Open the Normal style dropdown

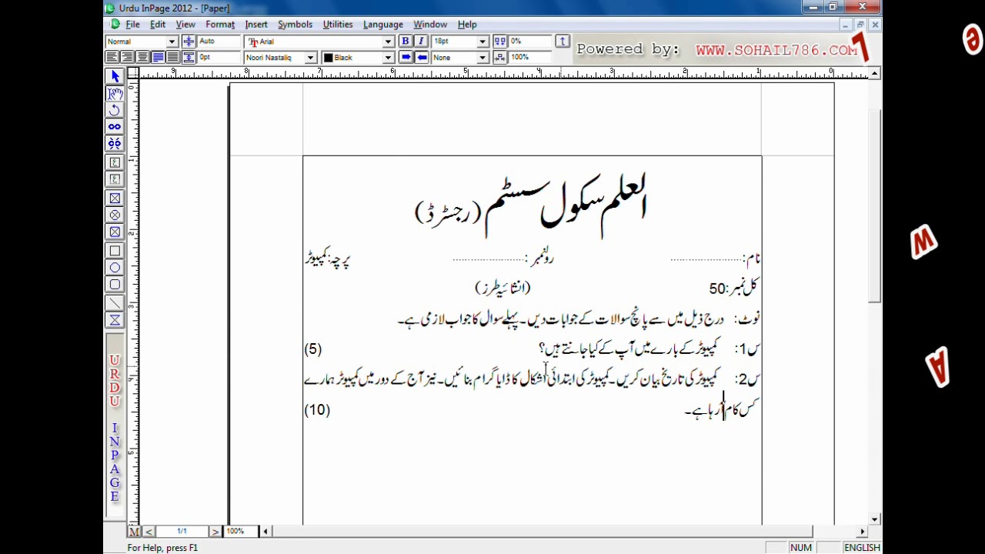point(172,42)
